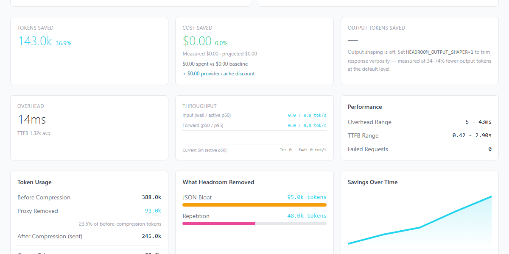Click the HEADROOM_OUTPUT_SHAPER=1 code text
The width and height of the screenshot is (509, 254).
click(x=439, y=52)
